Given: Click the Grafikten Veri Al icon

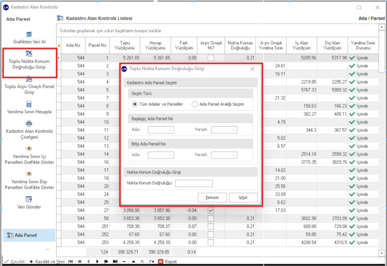Looking at the screenshot, I should click(29, 35).
